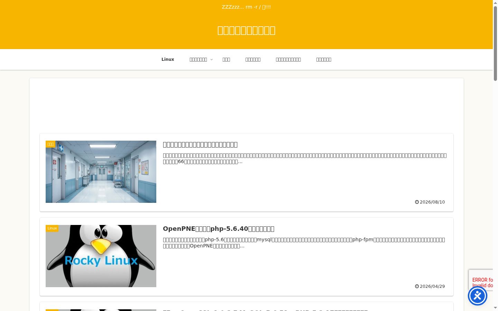498x311 pixels.
Task: Click the date text 2026/08/10
Action: 432,202
